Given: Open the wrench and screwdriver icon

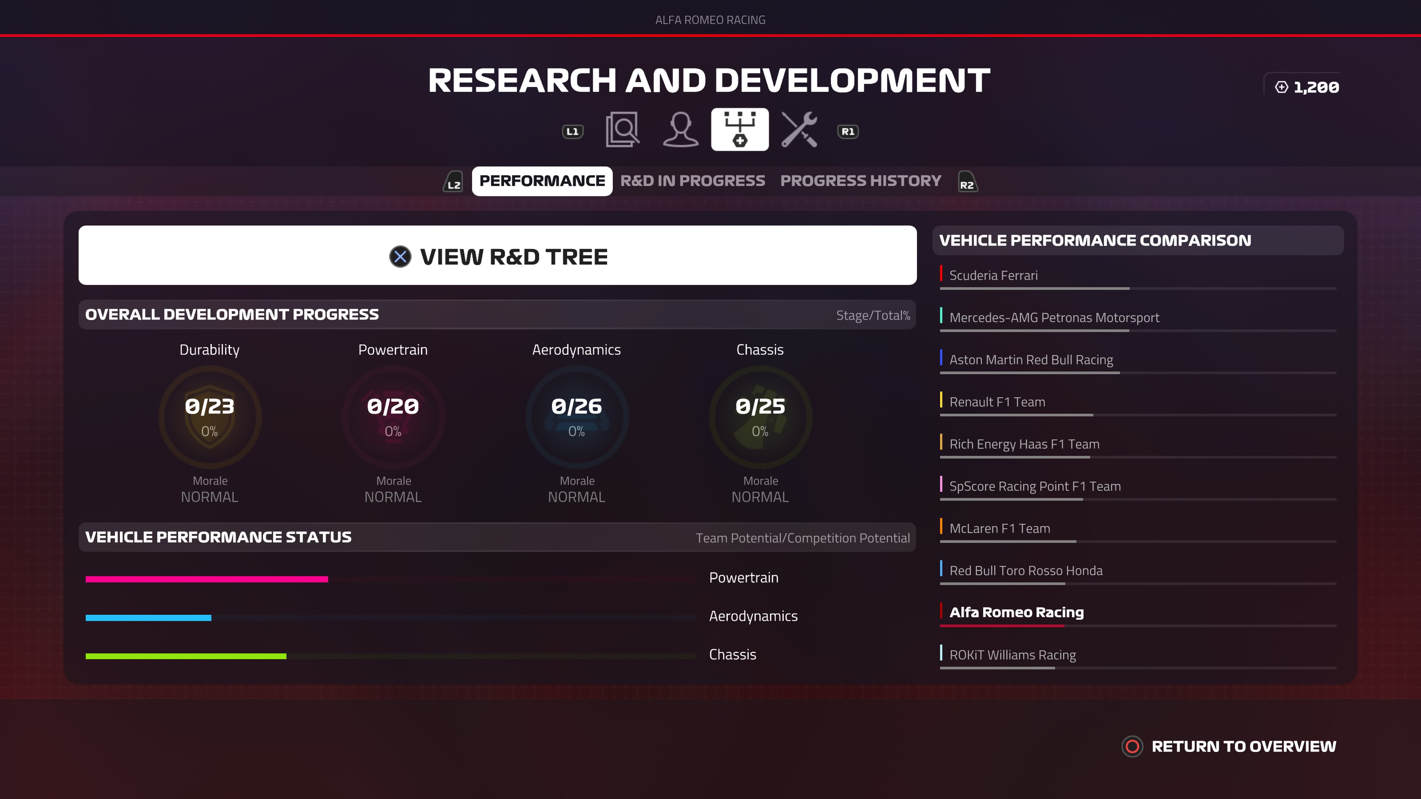Looking at the screenshot, I should coord(799,130).
